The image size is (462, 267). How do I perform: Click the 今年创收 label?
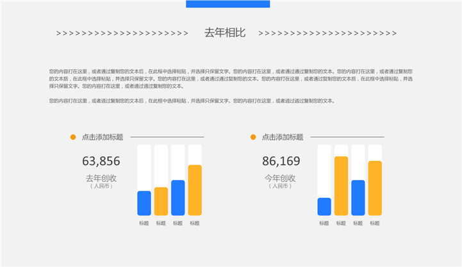281,178
